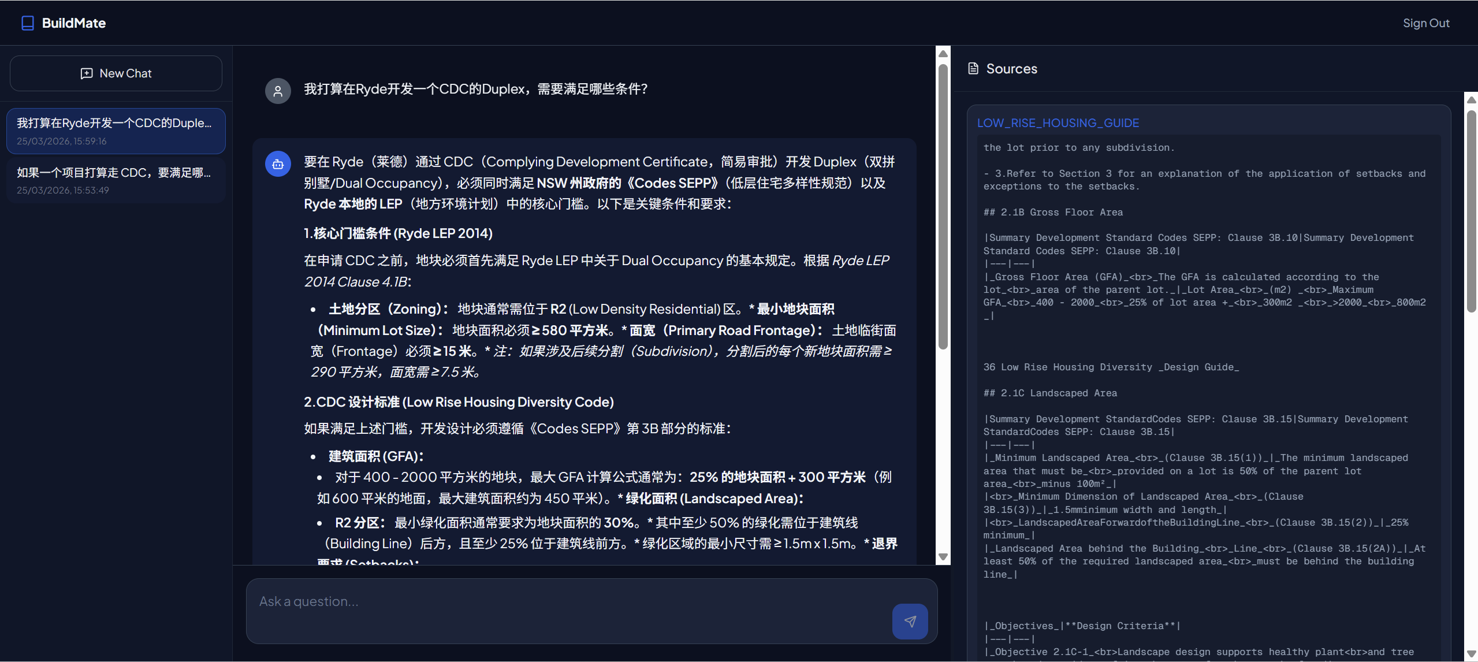Screen dimensions: 1478x662
Task: Click the paper plane send icon
Action: coord(909,622)
